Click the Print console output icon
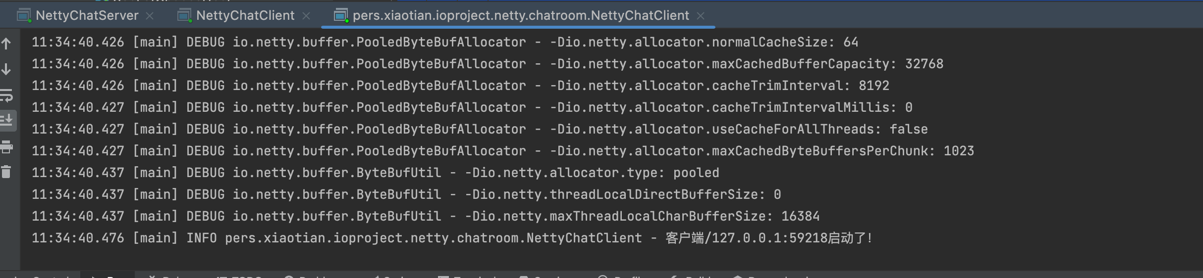 click(6, 146)
